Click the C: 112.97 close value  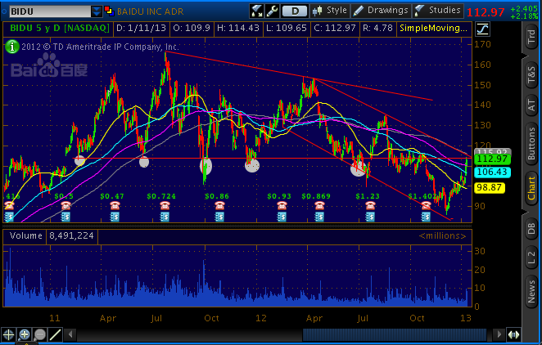click(335, 29)
